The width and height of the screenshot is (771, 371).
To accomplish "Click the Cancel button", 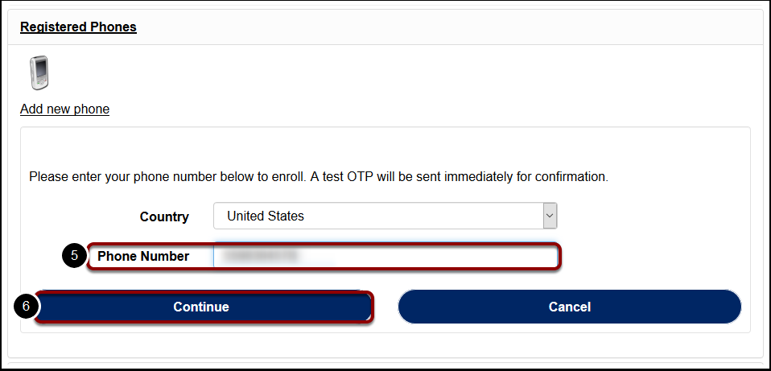I will 570,307.
